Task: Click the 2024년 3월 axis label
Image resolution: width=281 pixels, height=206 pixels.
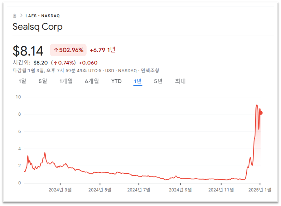Action: pos(60,190)
